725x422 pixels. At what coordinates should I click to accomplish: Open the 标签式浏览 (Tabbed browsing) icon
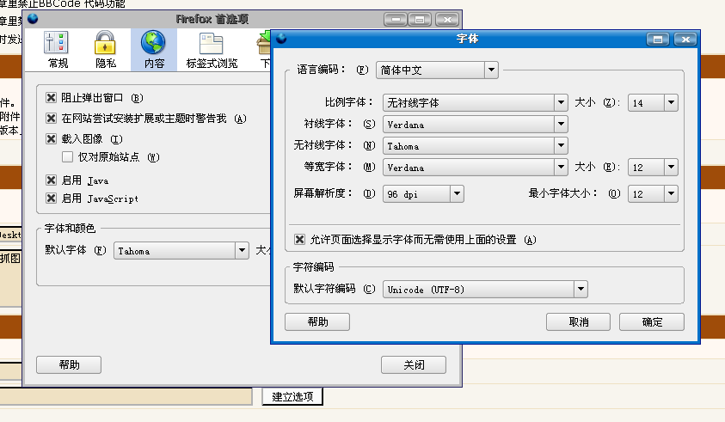click(212, 50)
